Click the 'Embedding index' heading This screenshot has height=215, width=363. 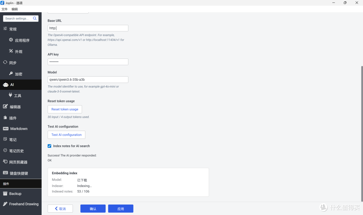(65, 173)
